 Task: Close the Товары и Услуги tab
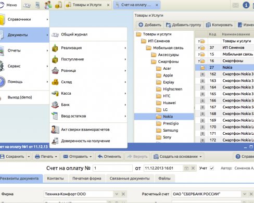108,5
